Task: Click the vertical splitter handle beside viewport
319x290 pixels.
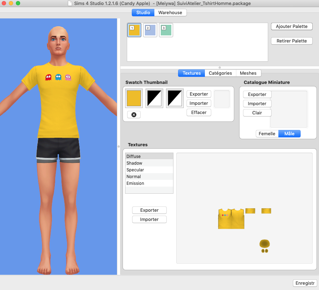Action: tap(119, 147)
